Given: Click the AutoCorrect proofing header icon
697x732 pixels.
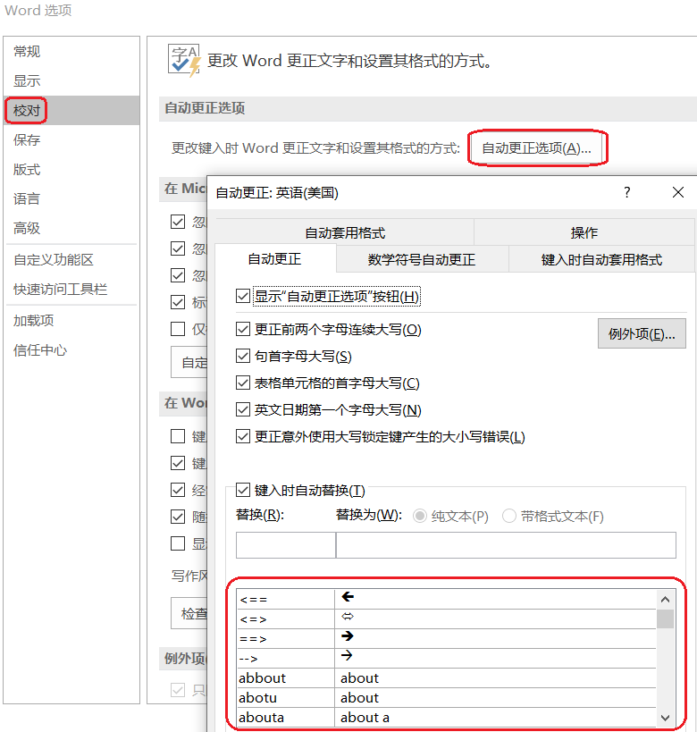Looking at the screenshot, I should pyautogui.click(x=184, y=61).
